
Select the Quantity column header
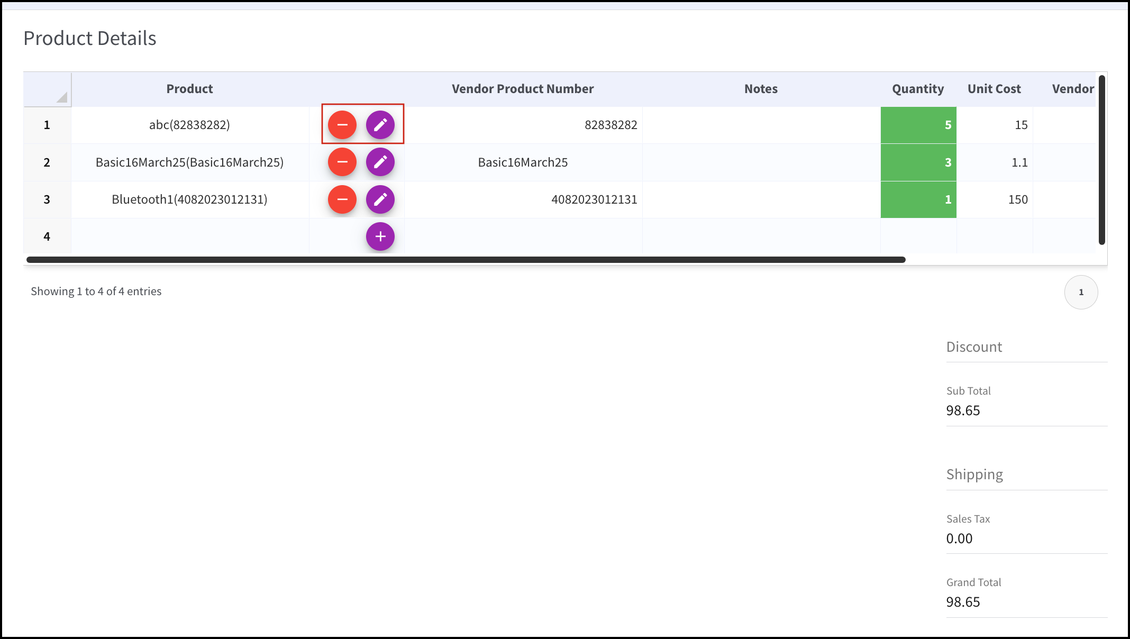pos(918,89)
